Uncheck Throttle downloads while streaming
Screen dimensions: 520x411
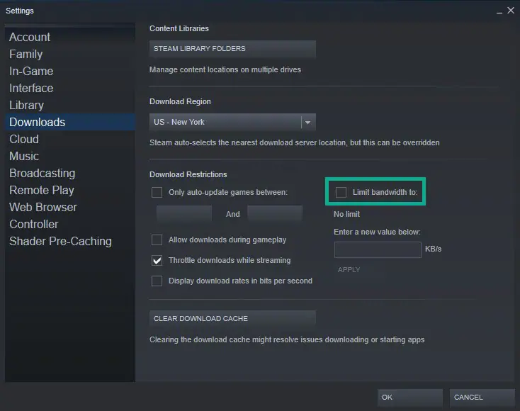[x=157, y=260]
